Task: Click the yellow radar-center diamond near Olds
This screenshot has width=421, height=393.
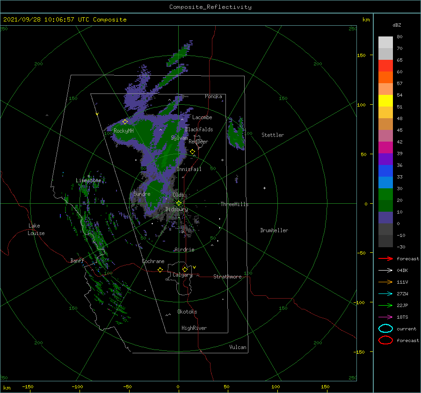Action: tap(179, 203)
